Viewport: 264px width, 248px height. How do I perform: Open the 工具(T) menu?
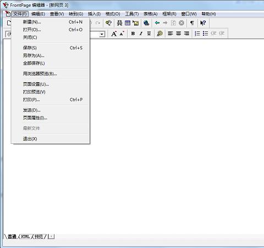pos(132,14)
